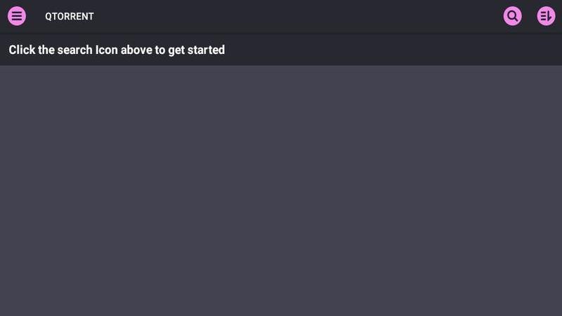Click the dark banner below the toolbar
This screenshot has height=316, width=562.
tap(281, 49)
